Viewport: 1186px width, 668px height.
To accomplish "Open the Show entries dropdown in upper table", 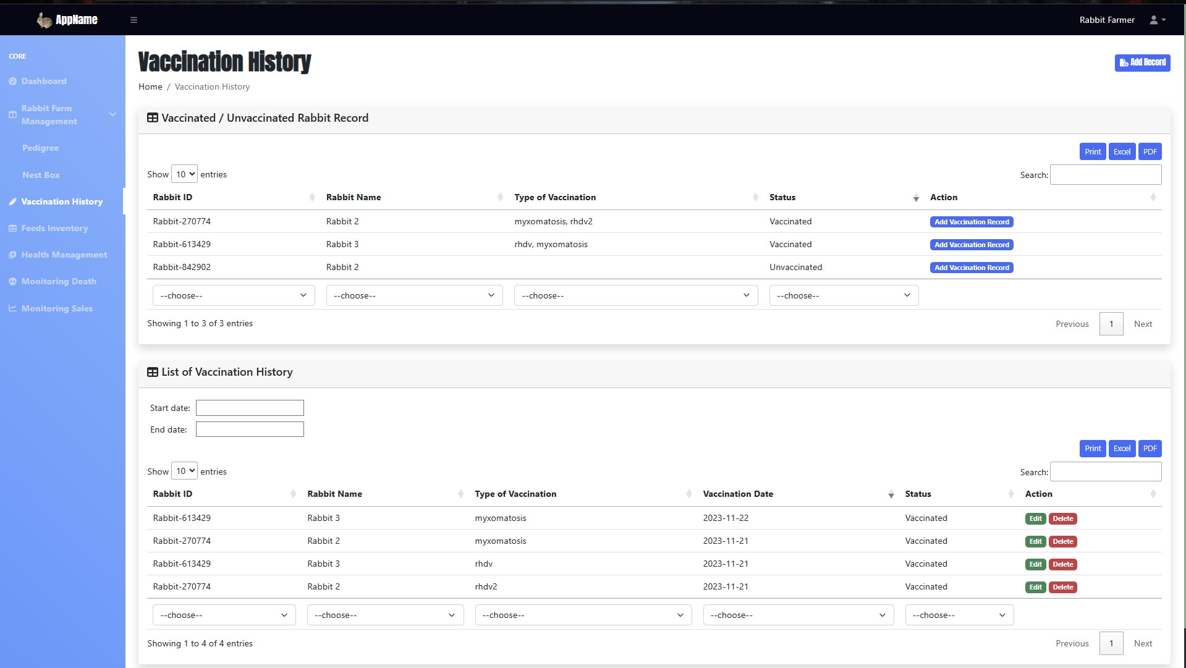I will coord(184,174).
